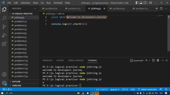The height and width of the screenshot is (95, 170).
Task: Open problem1.js in the file explorer
Action: 24,21
